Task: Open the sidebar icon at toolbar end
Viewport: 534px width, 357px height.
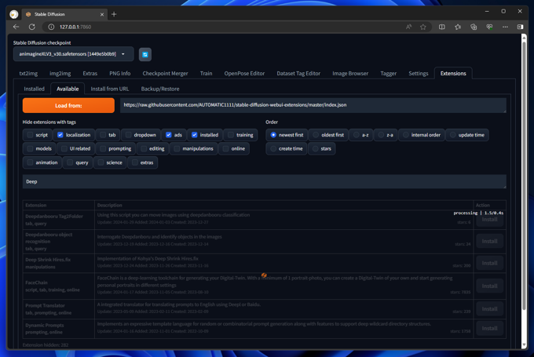Action: point(520,27)
